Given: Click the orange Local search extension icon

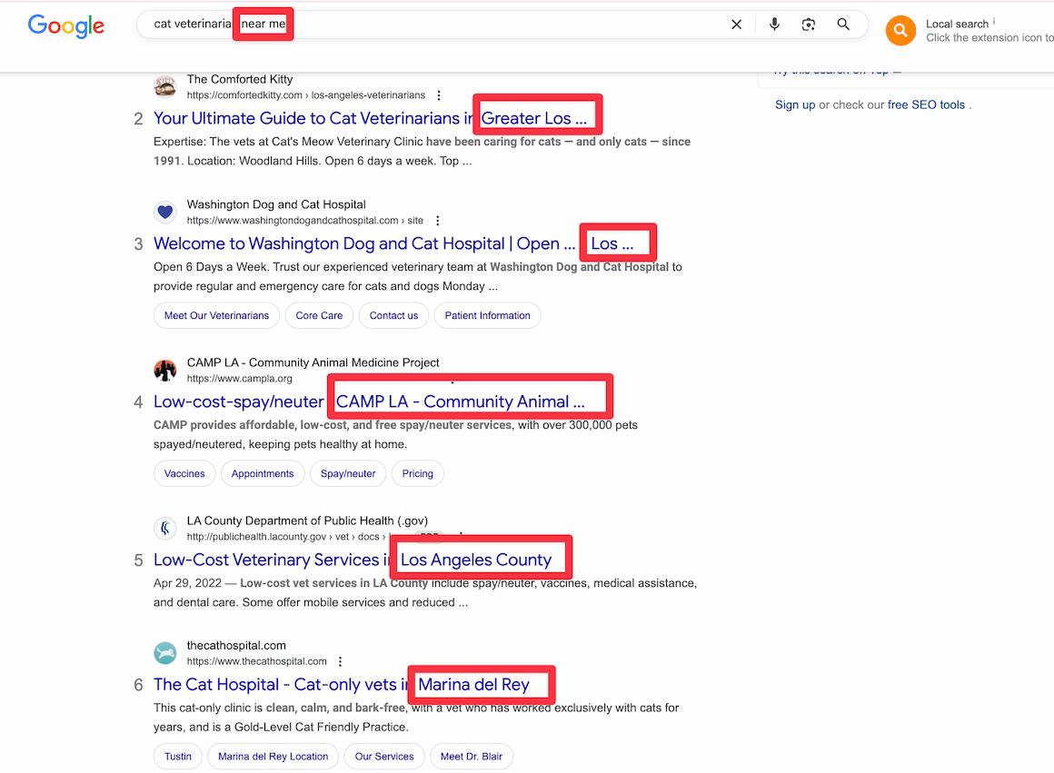Looking at the screenshot, I should click(x=900, y=30).
